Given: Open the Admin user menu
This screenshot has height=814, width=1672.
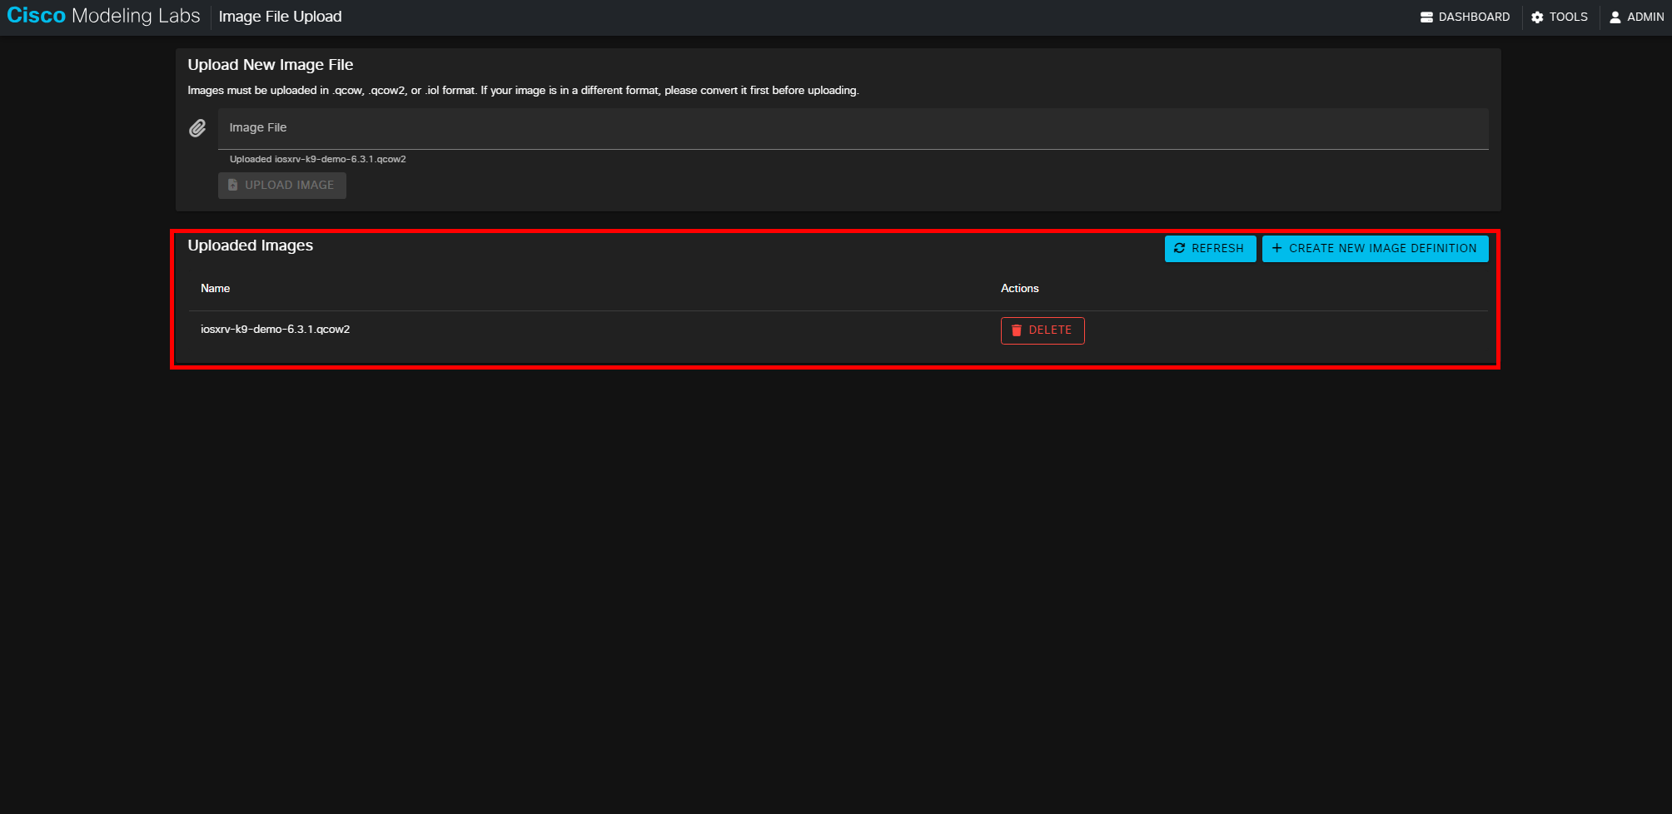Looking at the screenshot, I should (1636, 17).
